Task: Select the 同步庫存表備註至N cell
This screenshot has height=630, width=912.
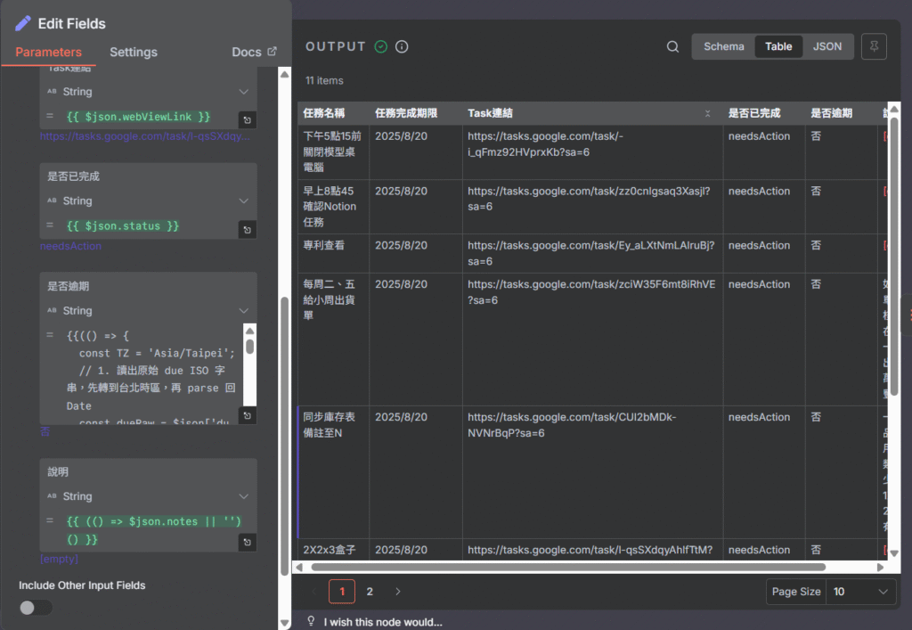Action: (333, 471)
